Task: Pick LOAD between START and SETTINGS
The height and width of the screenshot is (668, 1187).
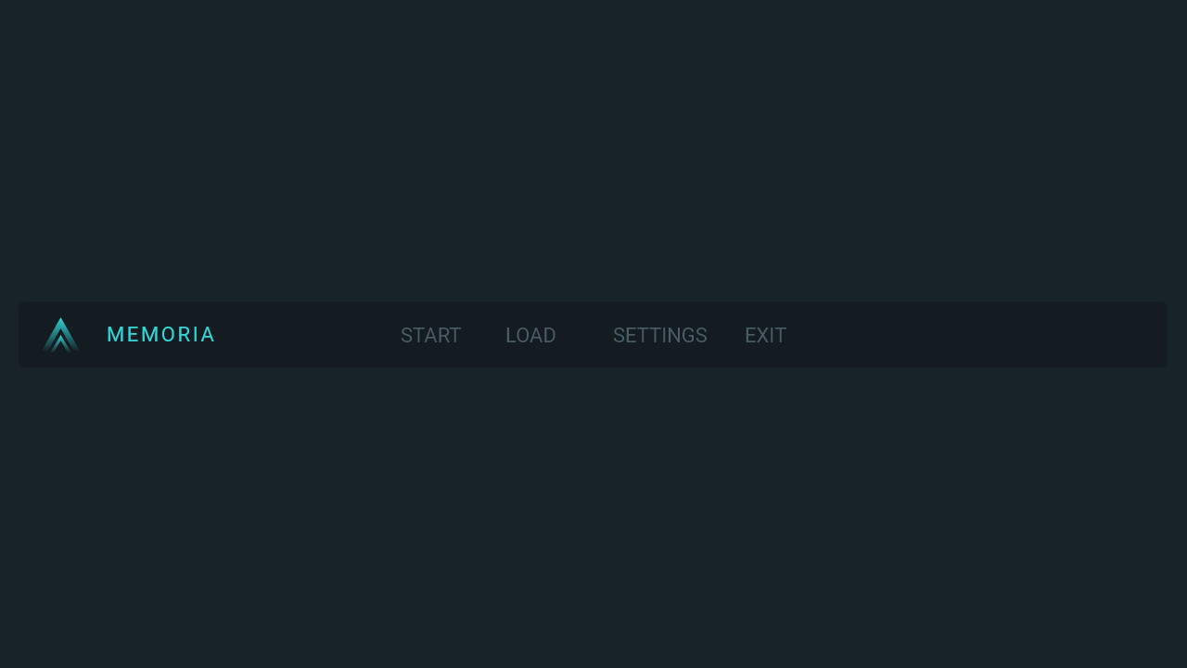Action: tap(530, 336)
